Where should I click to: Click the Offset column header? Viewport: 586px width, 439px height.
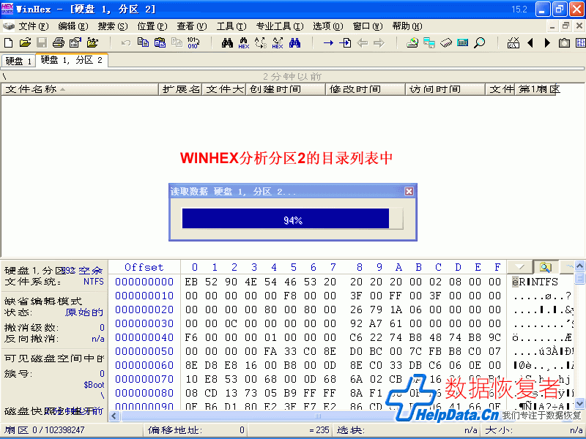(144, 267)
